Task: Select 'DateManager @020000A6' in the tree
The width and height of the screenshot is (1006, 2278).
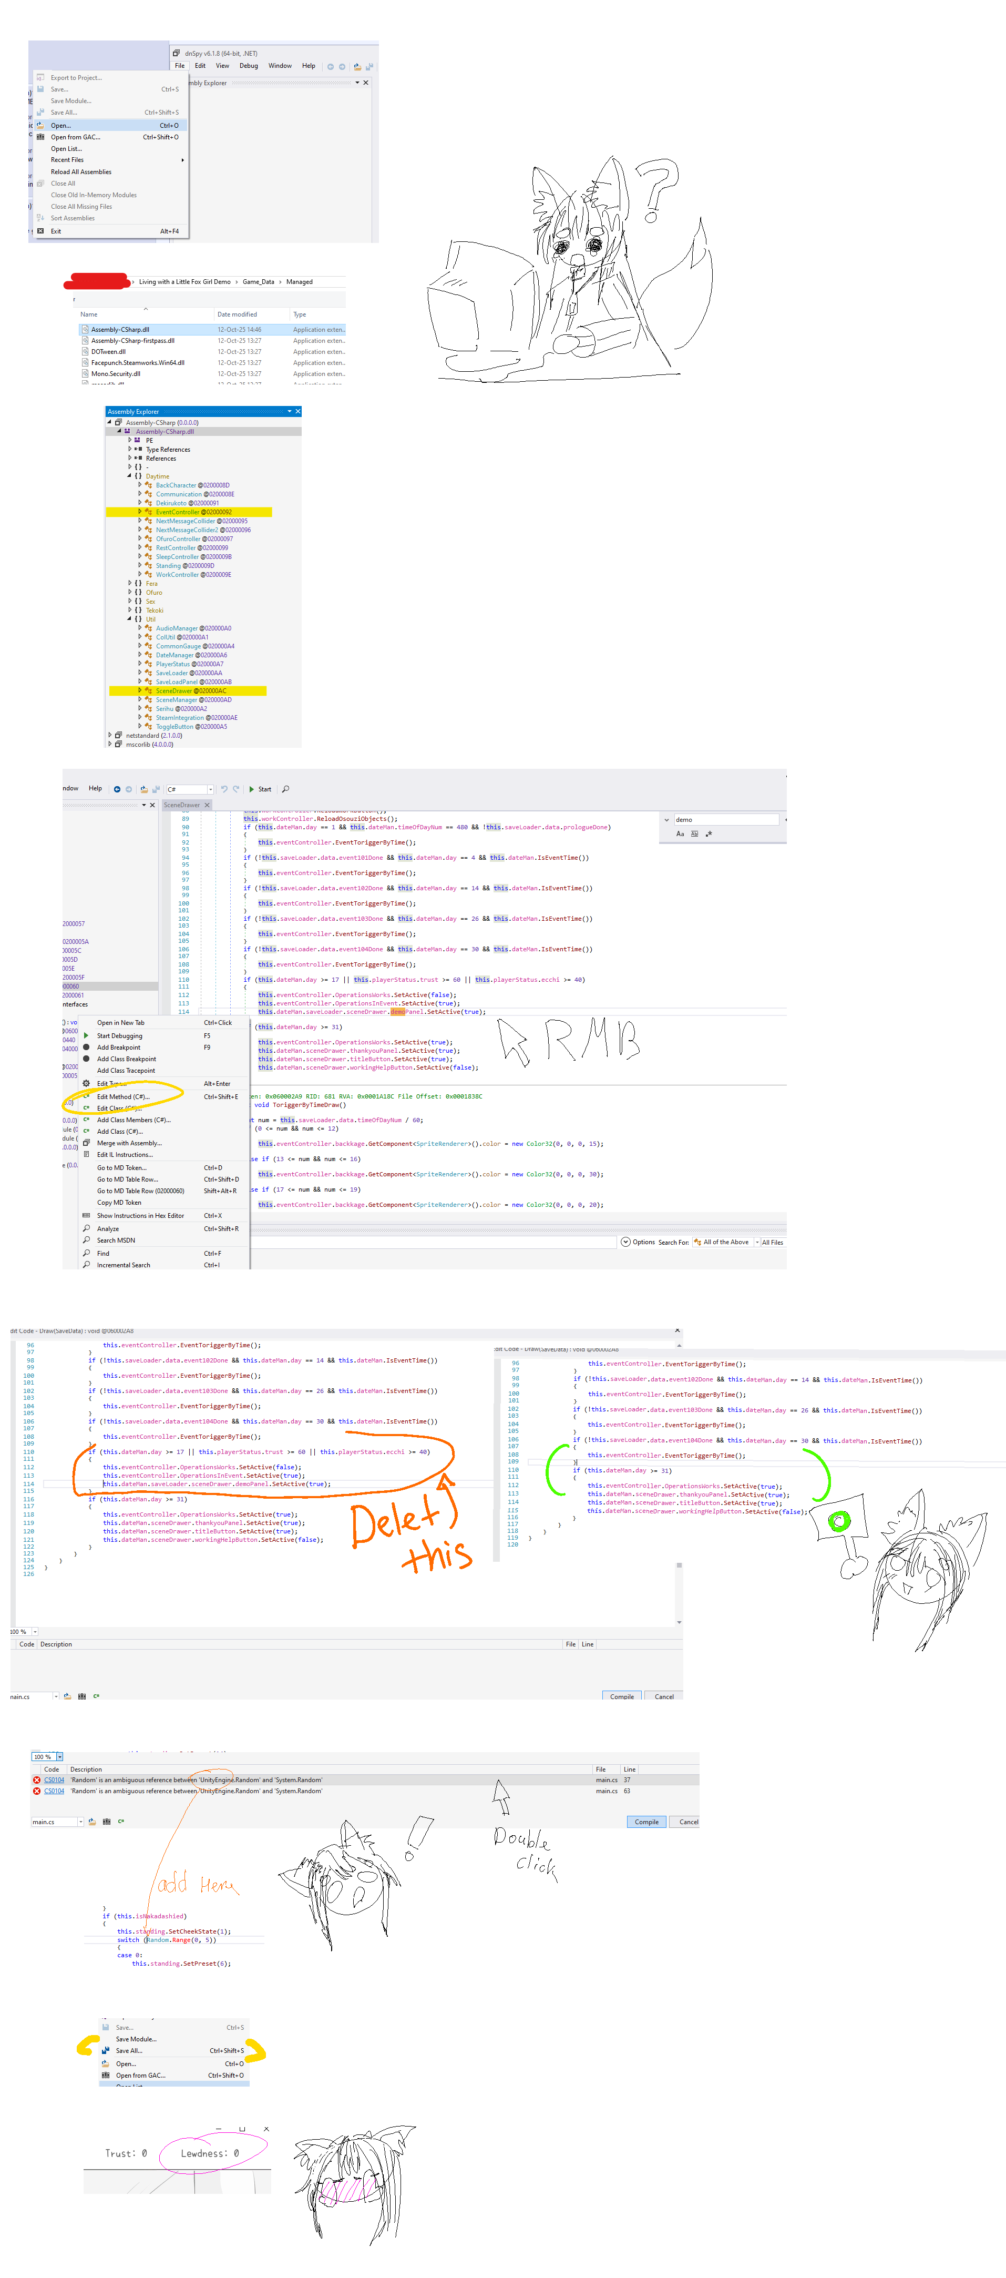Action: coord(191,655)
